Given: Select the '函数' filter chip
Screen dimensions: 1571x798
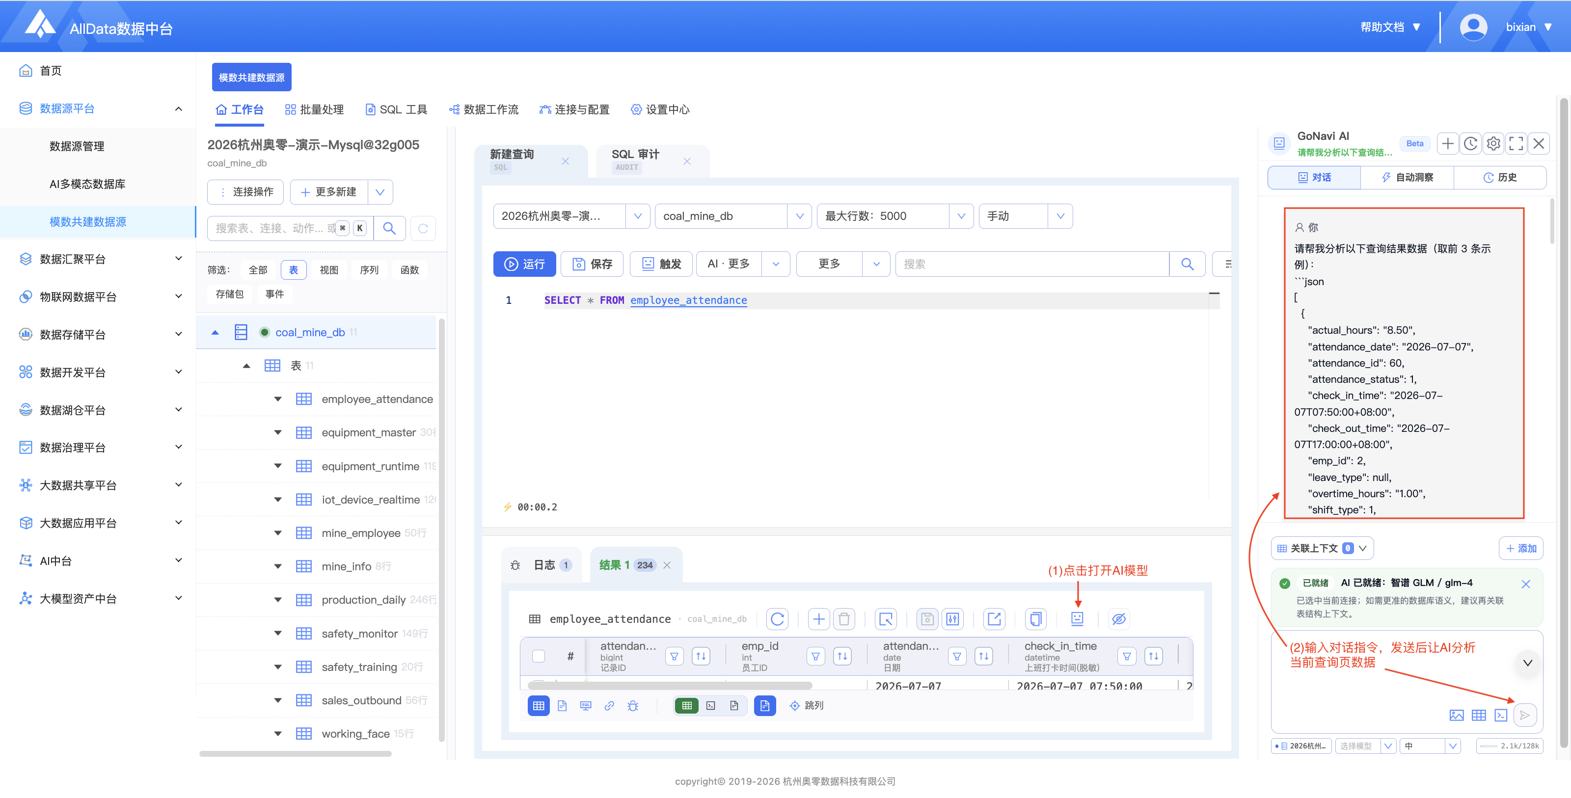Looking at the screenshot, I should (x=409, y=270).
